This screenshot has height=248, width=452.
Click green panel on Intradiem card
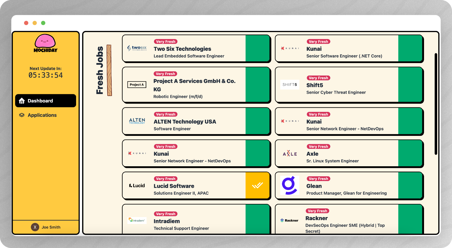pos(258,219)
